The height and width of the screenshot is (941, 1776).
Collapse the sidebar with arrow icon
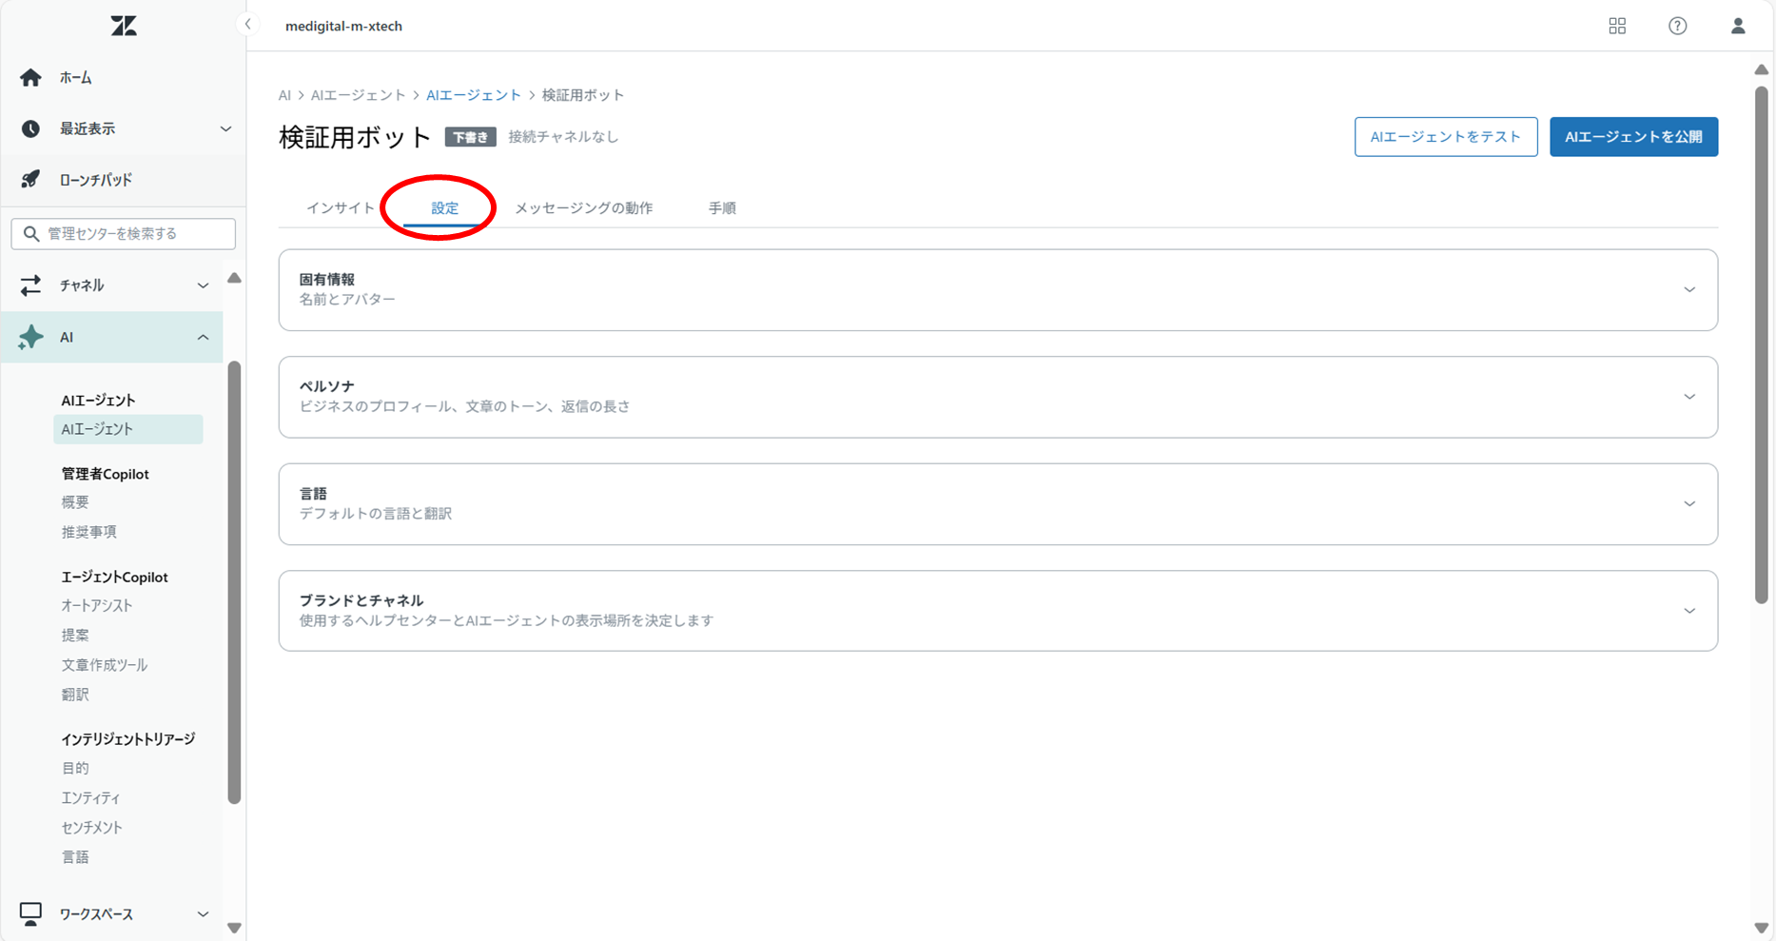tap(247, 25)
